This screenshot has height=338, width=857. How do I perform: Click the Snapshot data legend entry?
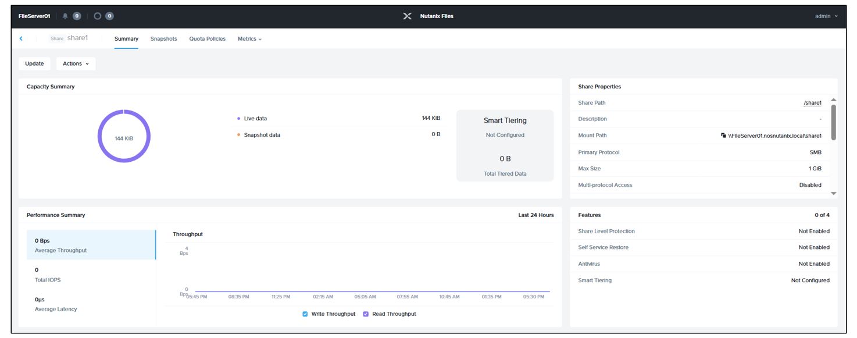click(x=259, y=135)
